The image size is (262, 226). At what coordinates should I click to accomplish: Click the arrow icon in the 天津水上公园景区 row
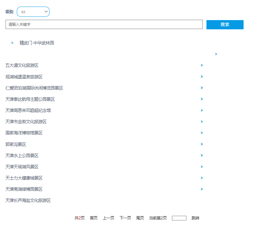click(202, 155)
